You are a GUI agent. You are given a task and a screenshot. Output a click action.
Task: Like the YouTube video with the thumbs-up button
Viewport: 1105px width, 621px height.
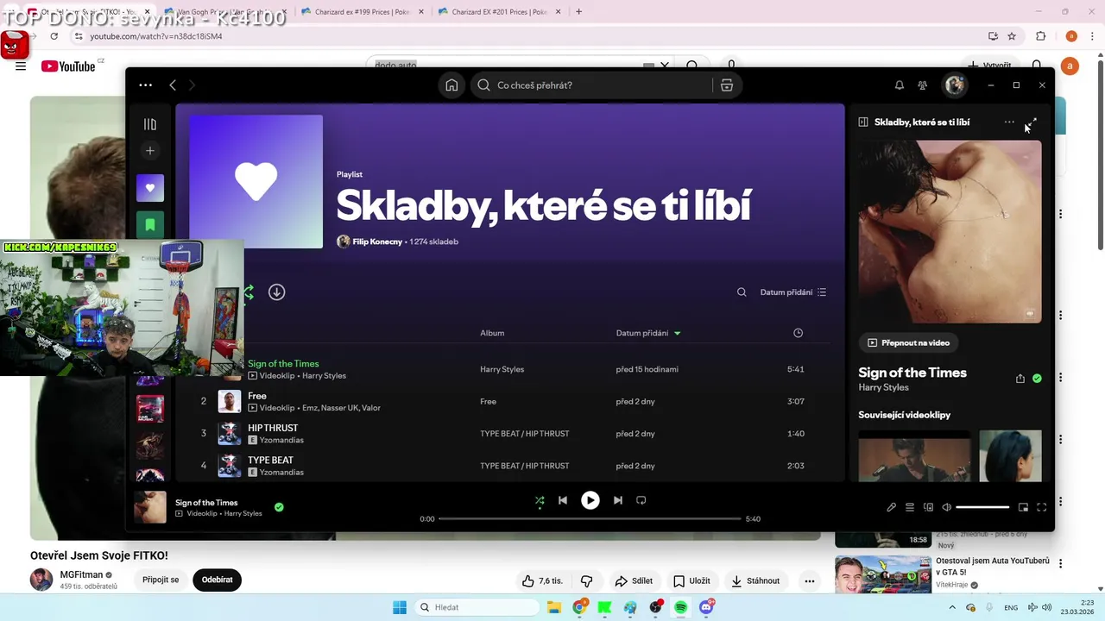(543, 580)
